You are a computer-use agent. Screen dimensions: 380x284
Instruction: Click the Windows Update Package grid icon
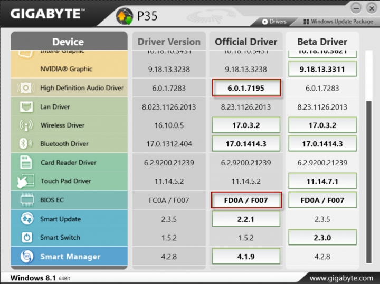coord(306,22)
